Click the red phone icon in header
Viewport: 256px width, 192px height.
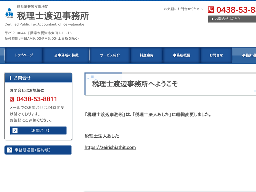coord(211,10)
